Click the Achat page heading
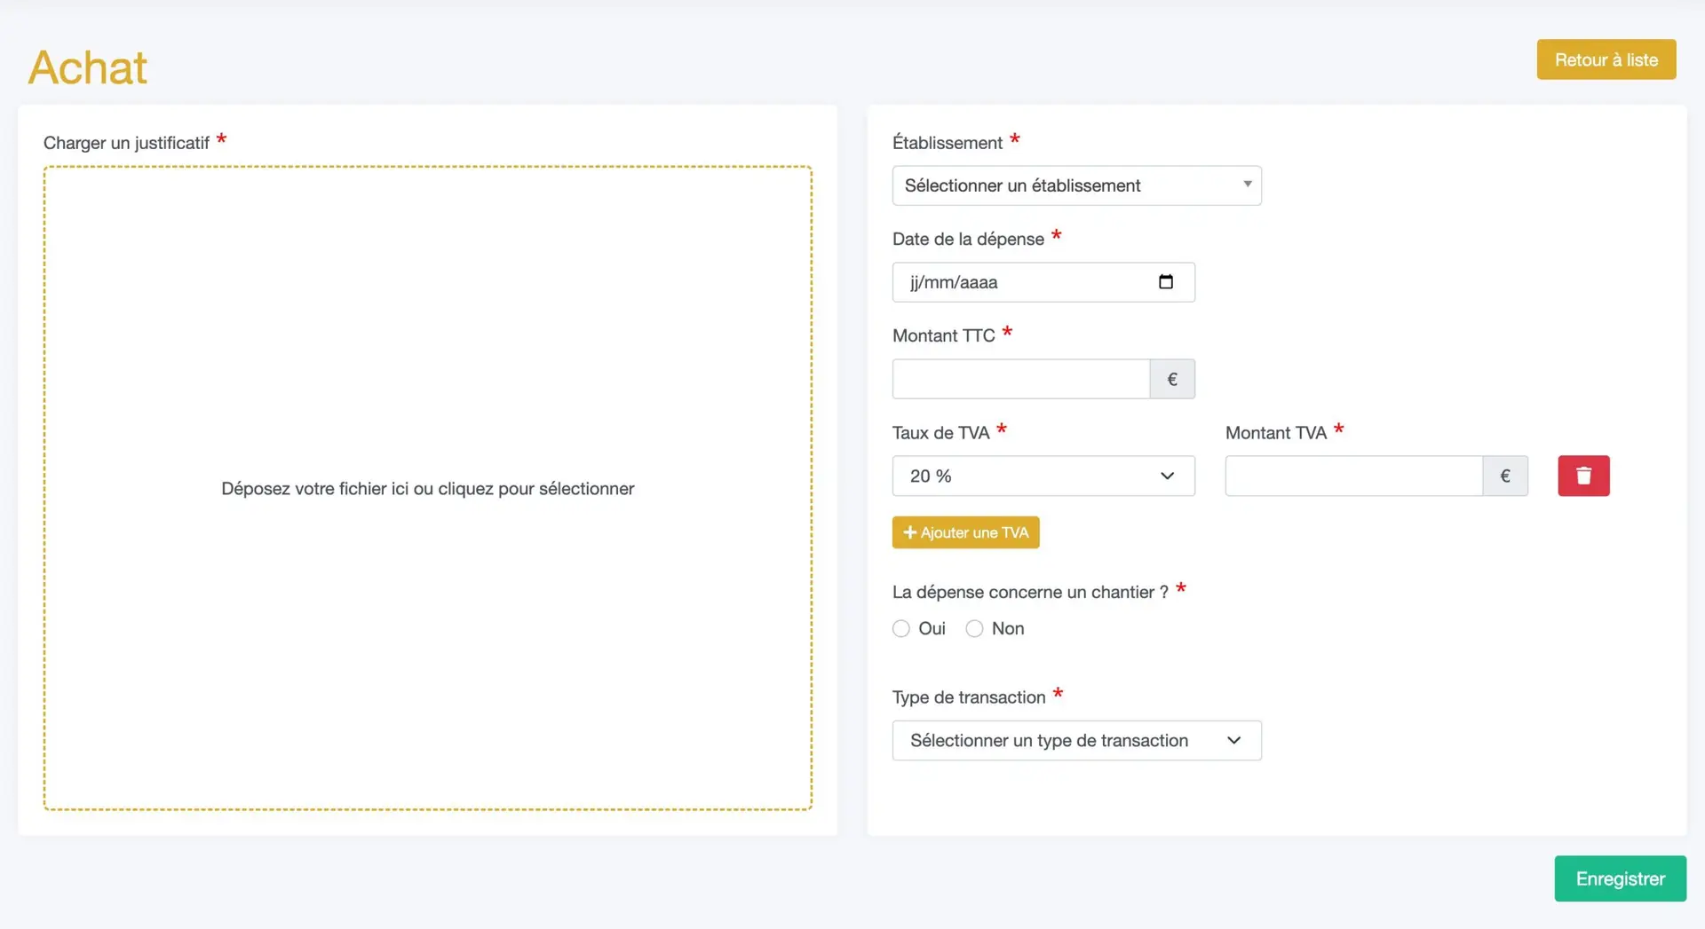Screen dimensions: 1705x929 [x=88, y=67]
